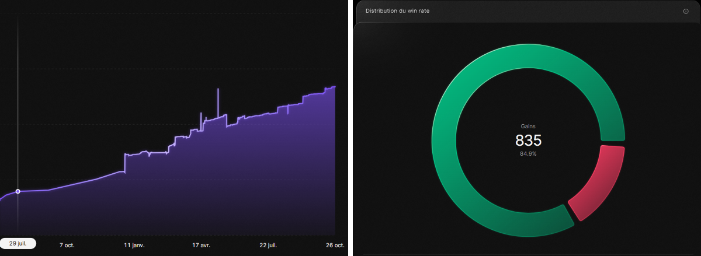This screenshot has width=701, height=256.
Task: Click the 84.9% win rate value
Action: click(x=528, y=154)
